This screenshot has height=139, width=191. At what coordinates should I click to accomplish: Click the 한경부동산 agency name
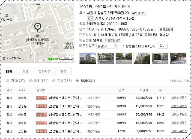click(94, 106)
